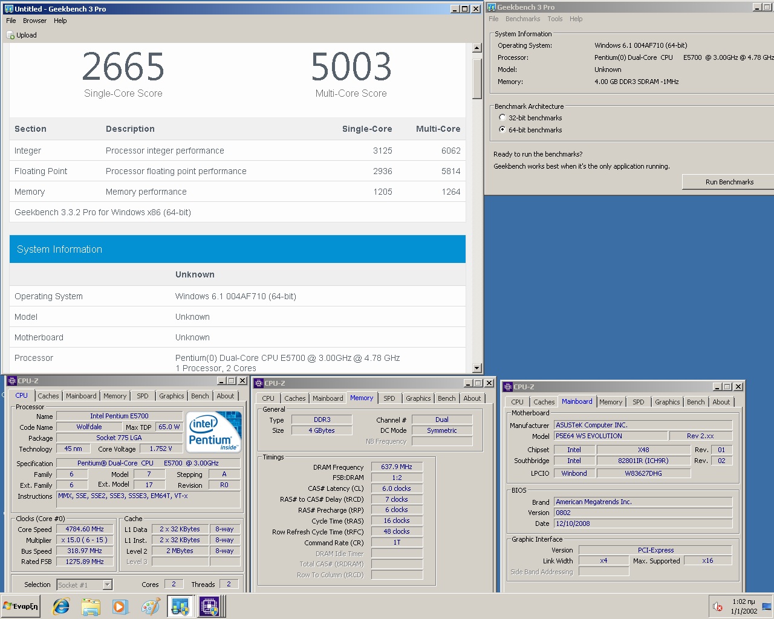Switch to CPU-Z taskbar icon

(x=210, y=606)
